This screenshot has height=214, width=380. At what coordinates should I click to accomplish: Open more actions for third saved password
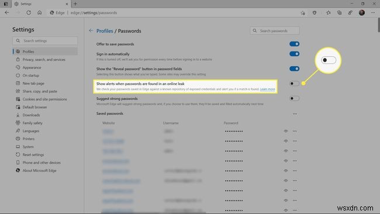pos(295,151)
